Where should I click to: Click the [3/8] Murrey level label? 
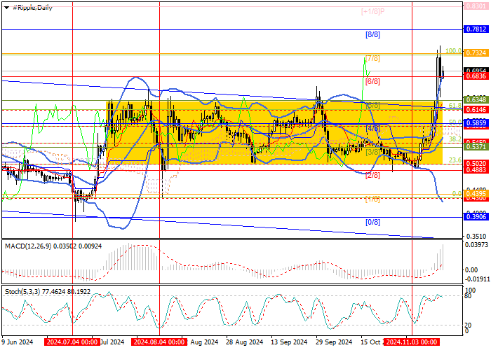[x=372, y=152]
